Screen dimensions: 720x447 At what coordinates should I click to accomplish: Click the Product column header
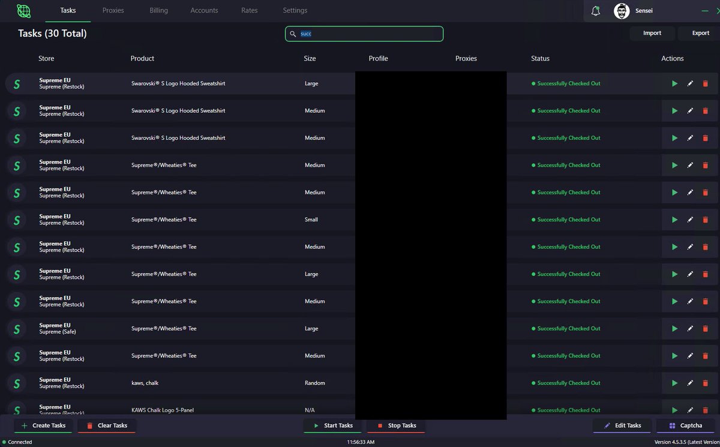142,59
